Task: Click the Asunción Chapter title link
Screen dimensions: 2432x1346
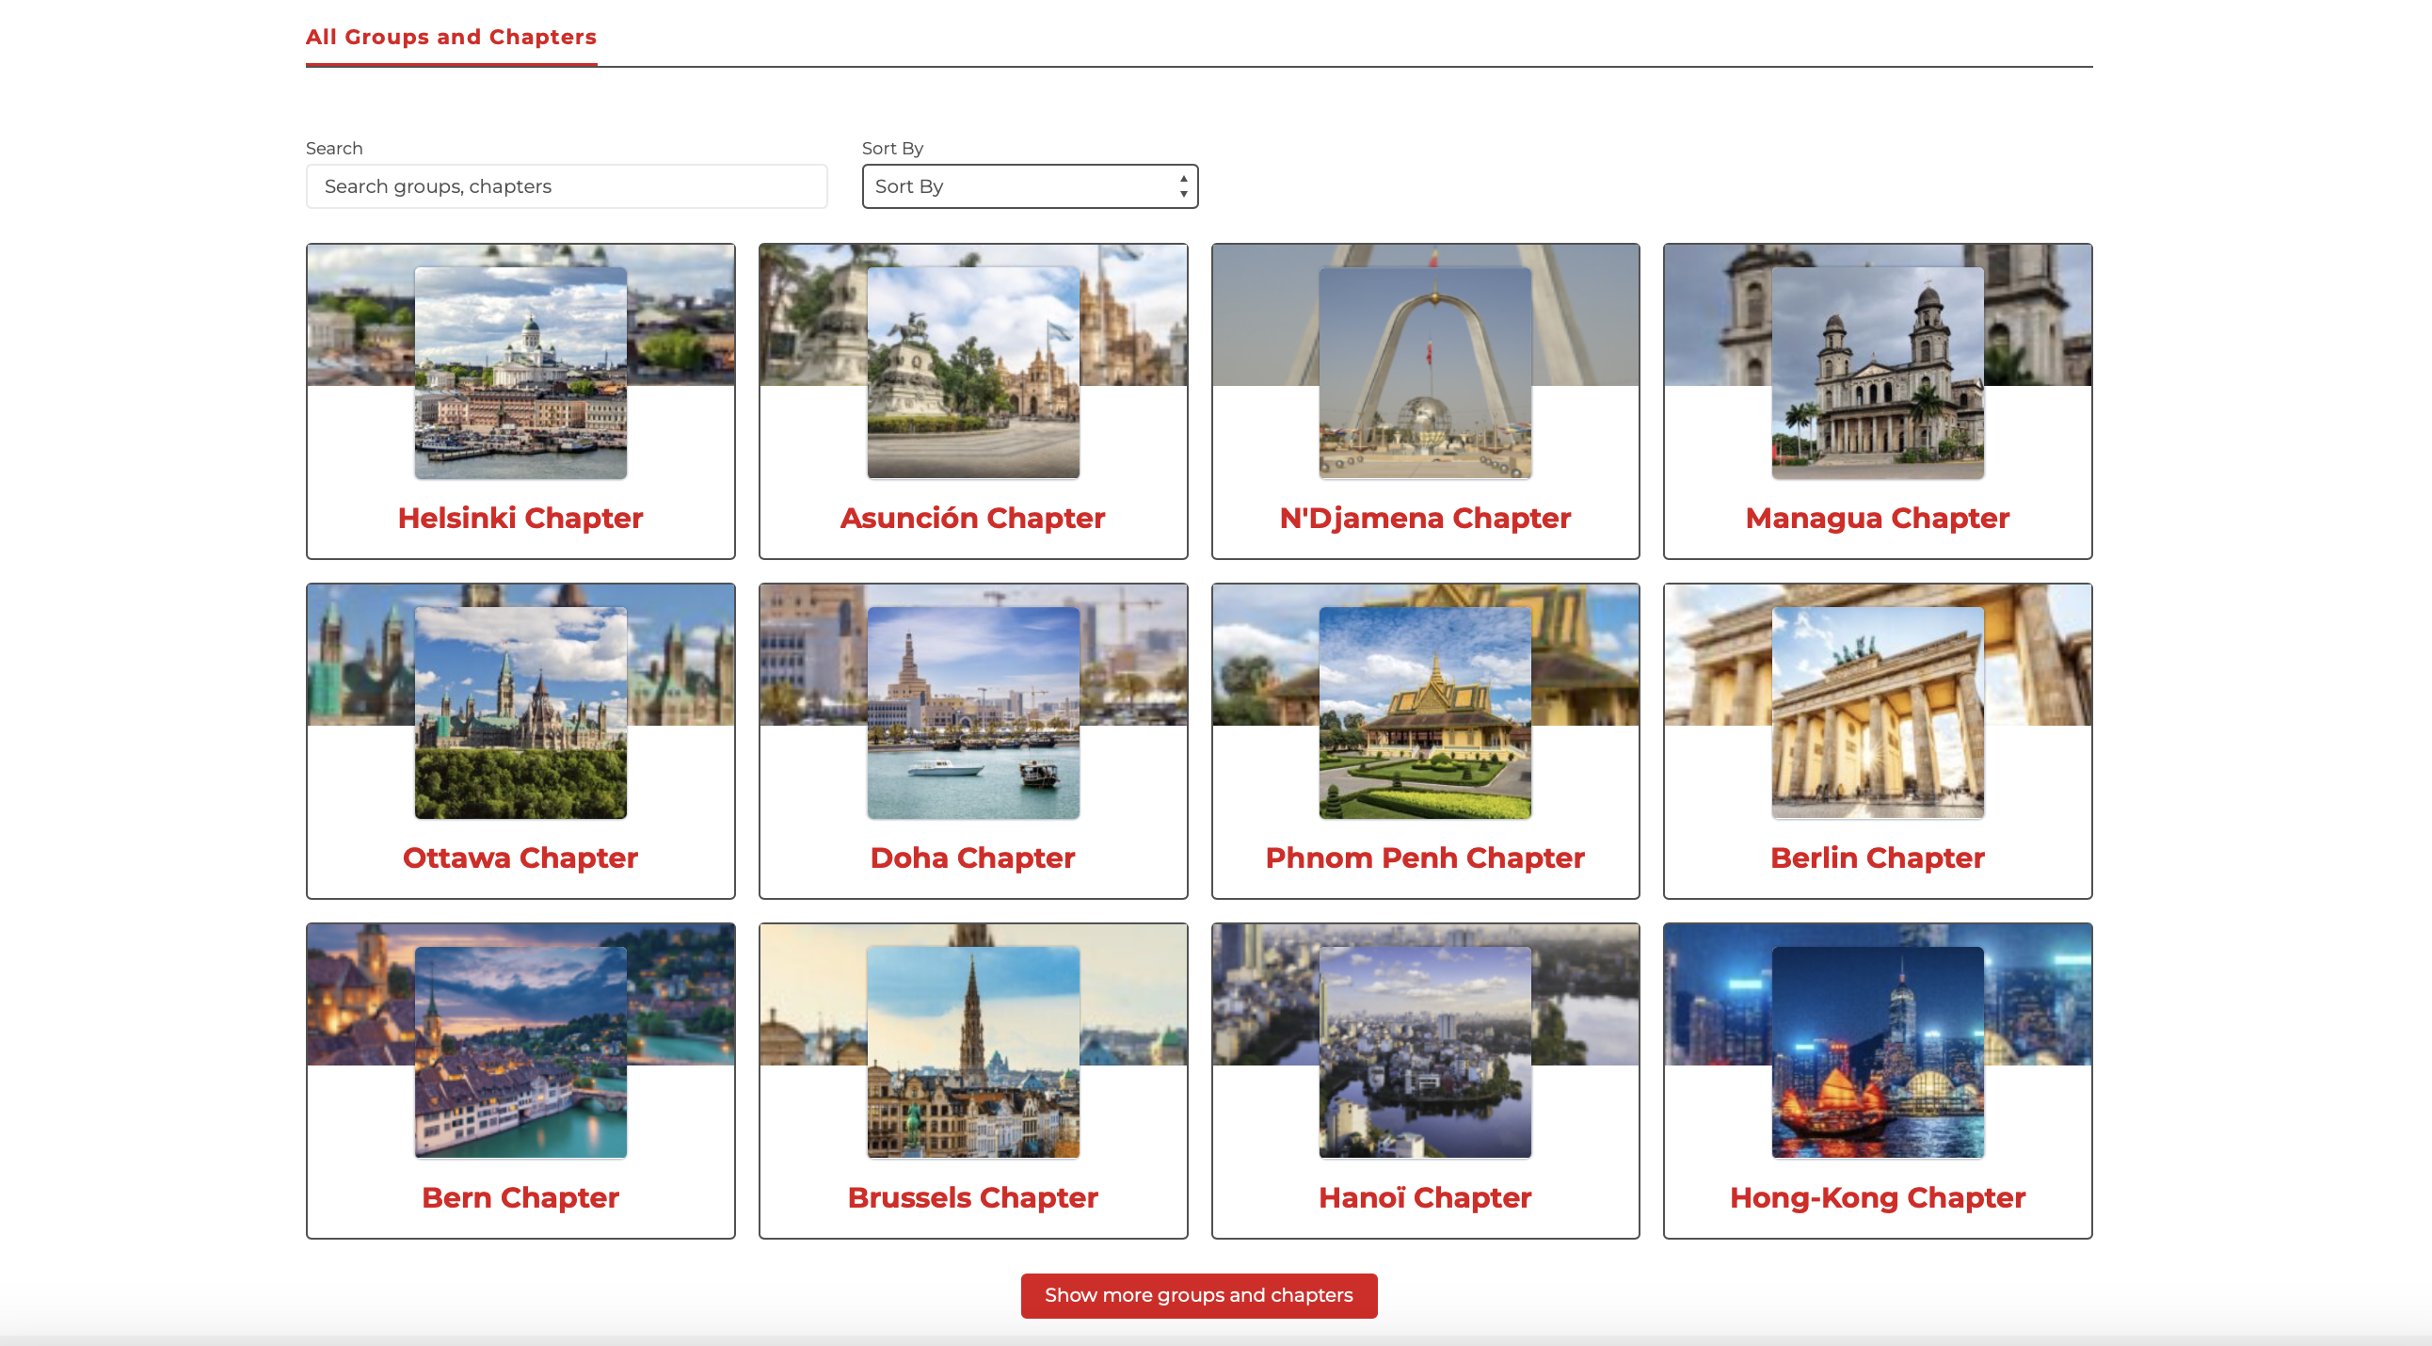Action: coord(972,518)
